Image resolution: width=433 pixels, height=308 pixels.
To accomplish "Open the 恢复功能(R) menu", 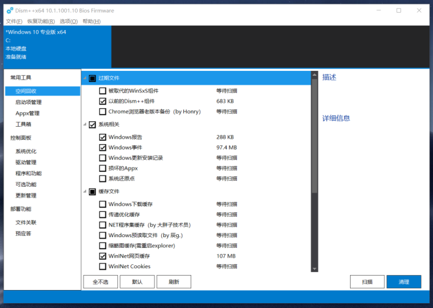I will pos(41,21).
